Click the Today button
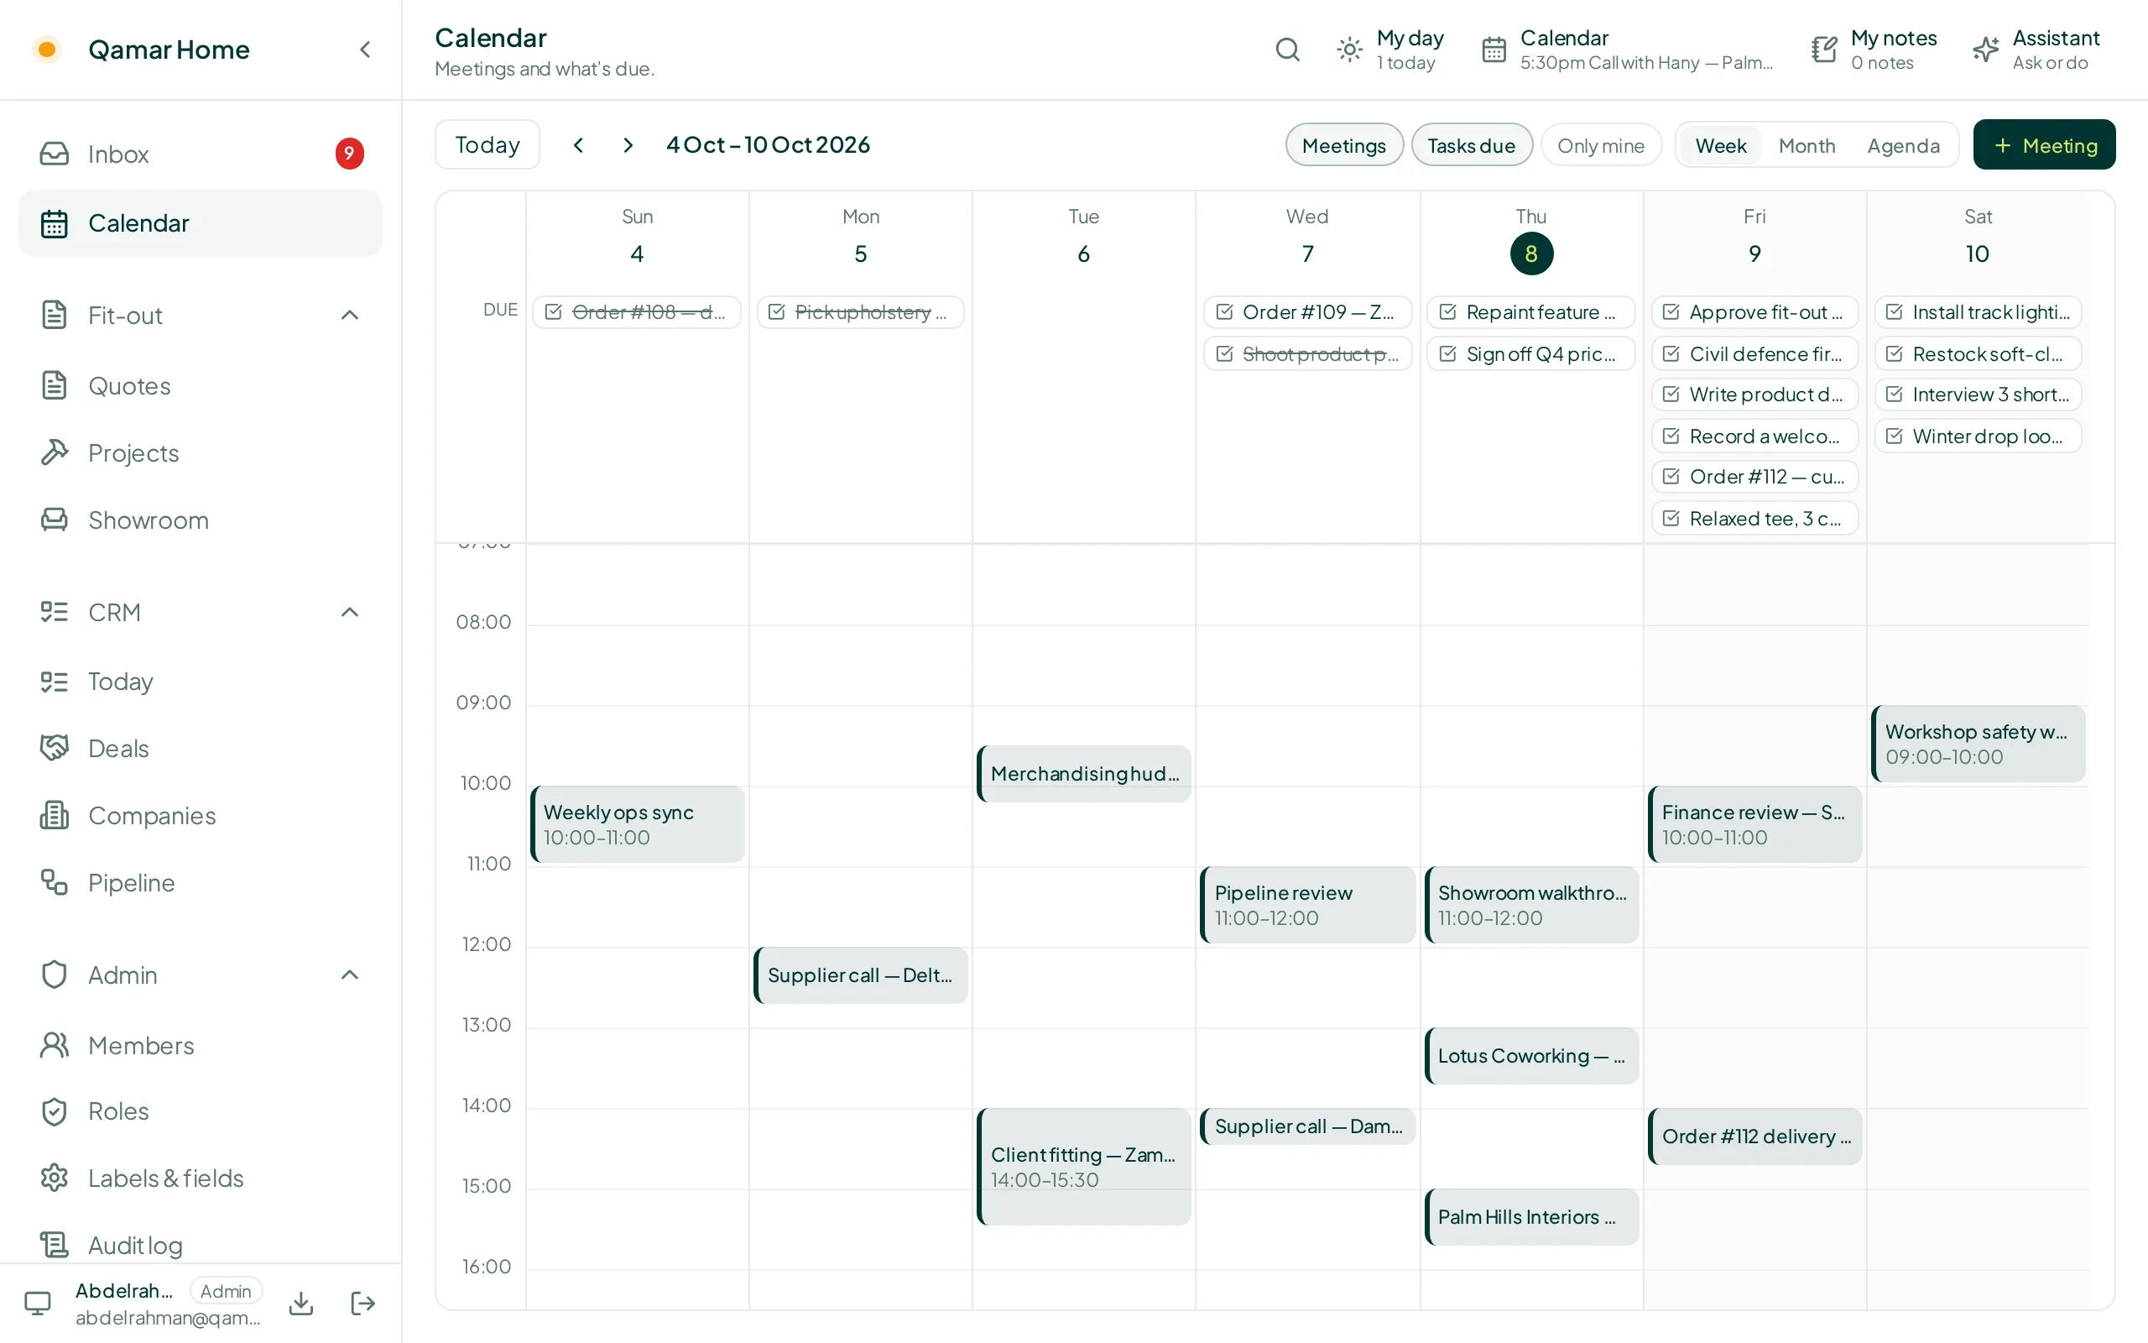2148x1343 pixels. coord(487,144)
